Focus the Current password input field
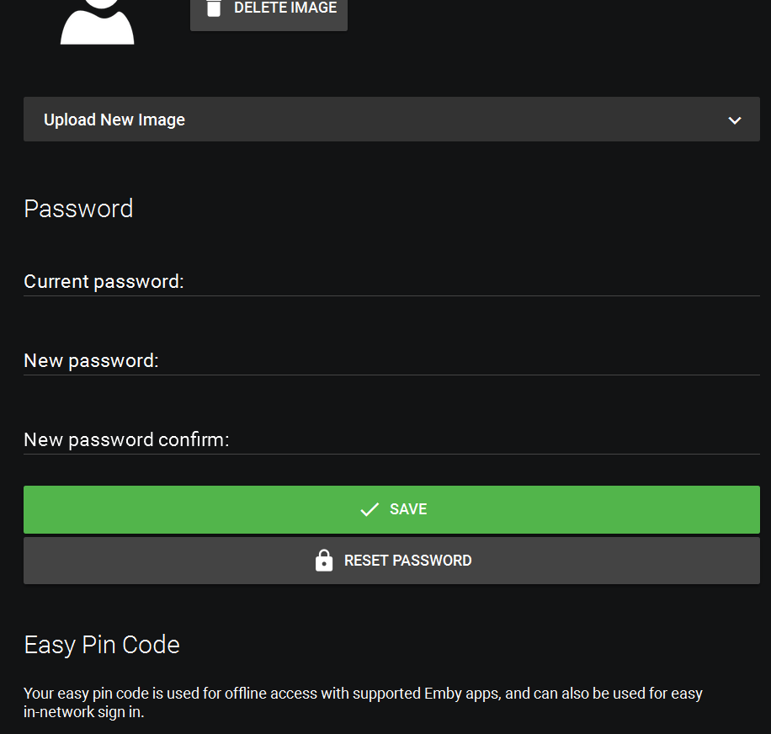Image resolution: width=771 pixels, height=734 pixels. coord(471,282)
